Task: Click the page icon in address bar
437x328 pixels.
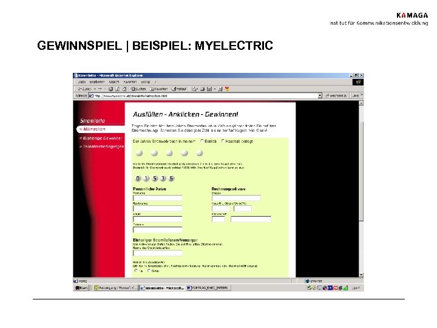Action: coord(91,96)
